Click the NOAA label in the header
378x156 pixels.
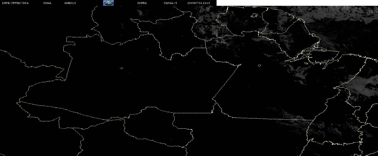[x=47, y=3]
